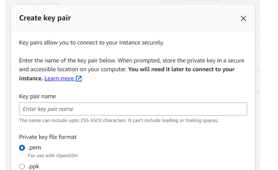
Task: Click the .ppk format label text
Action: click(34, 167)
